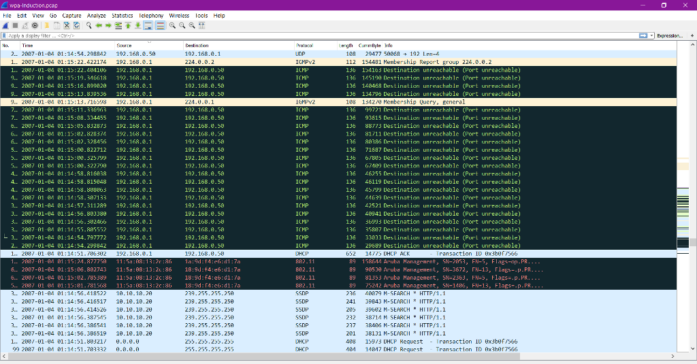Image resolution: width=697 pixels, height=364 pixels.
Task: Zoom in main window text
Action: (x=172, y=26)
